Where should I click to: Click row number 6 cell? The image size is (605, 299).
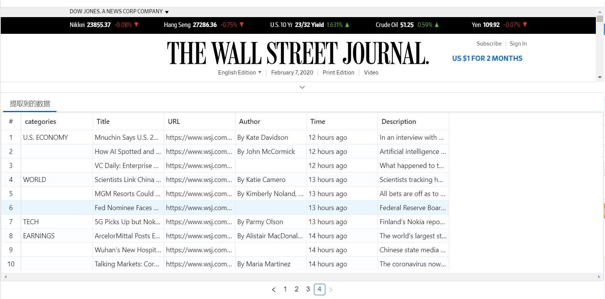point(11,208)
